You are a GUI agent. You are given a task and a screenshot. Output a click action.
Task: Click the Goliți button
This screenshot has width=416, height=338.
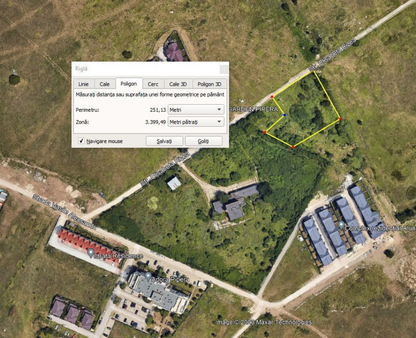coord(203,141)
